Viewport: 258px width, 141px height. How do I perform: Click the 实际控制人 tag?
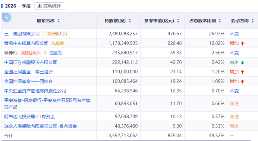pyautogui.click(x=31, y=53)
